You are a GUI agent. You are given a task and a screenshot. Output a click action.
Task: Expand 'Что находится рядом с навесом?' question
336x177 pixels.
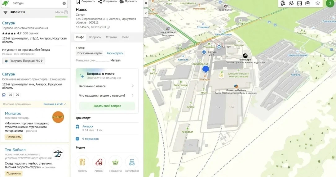click(x=107, y=95)
